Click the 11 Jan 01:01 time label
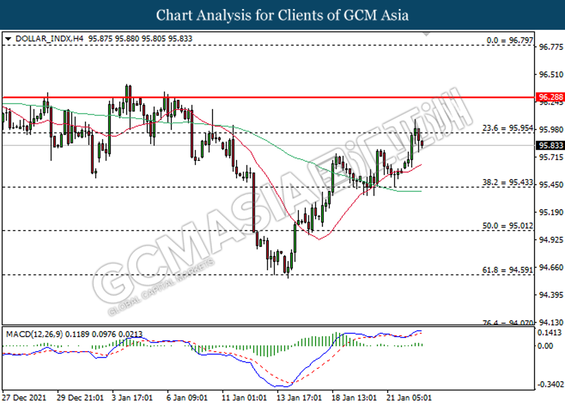The height and width of the screenshot is (403, 565). [x=244, y=398]
